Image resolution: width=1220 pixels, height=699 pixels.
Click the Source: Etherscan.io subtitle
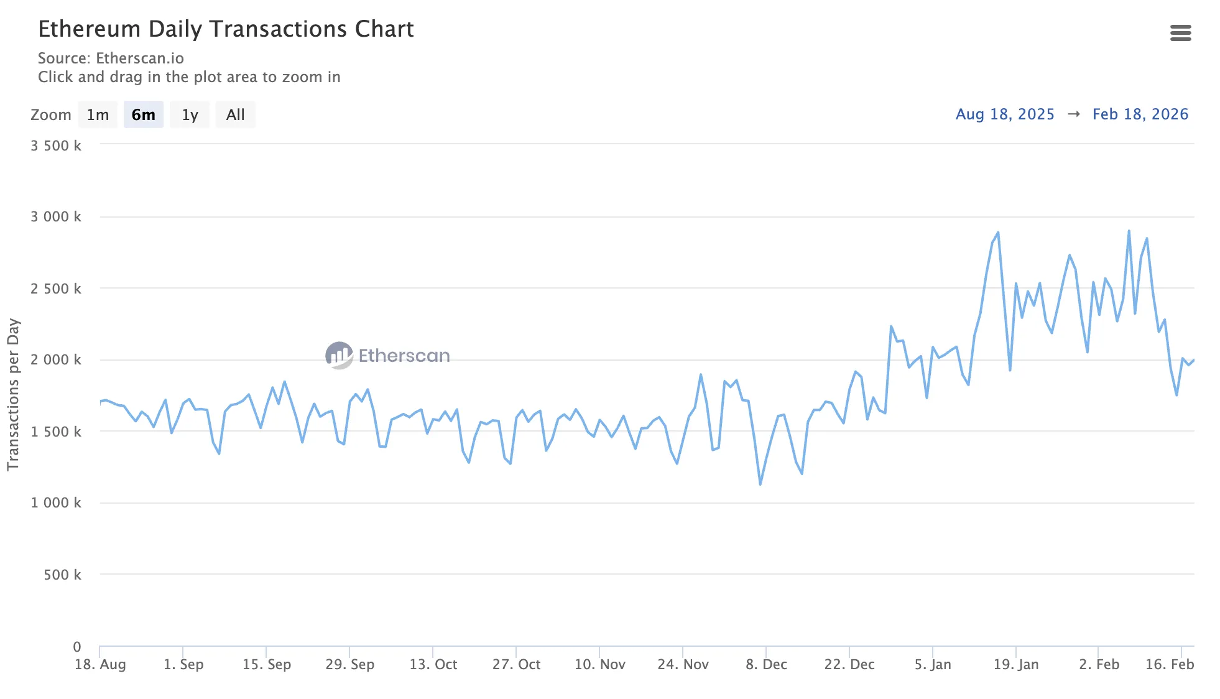pyautogui.click(x=111, y=58)
